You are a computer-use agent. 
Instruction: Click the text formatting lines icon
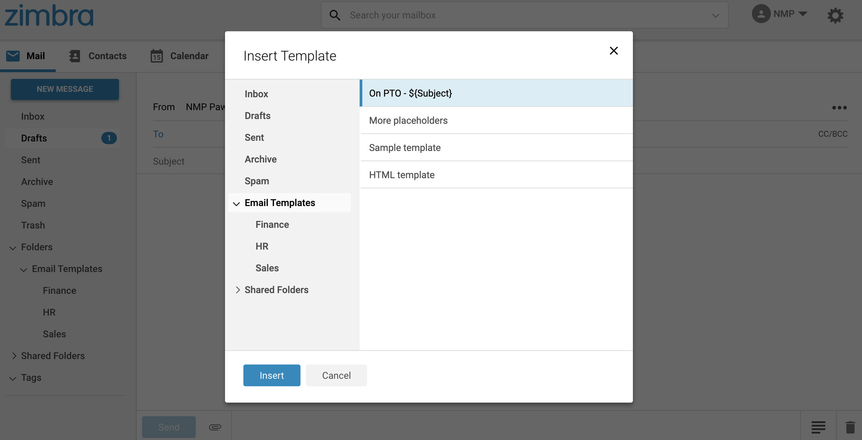coord(818,427)
